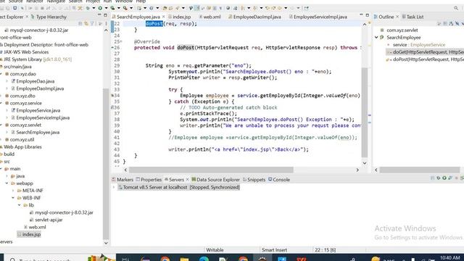Expand the Tomcat v8.5 server entry
The image size is (464, 261).
pos(114,187)
